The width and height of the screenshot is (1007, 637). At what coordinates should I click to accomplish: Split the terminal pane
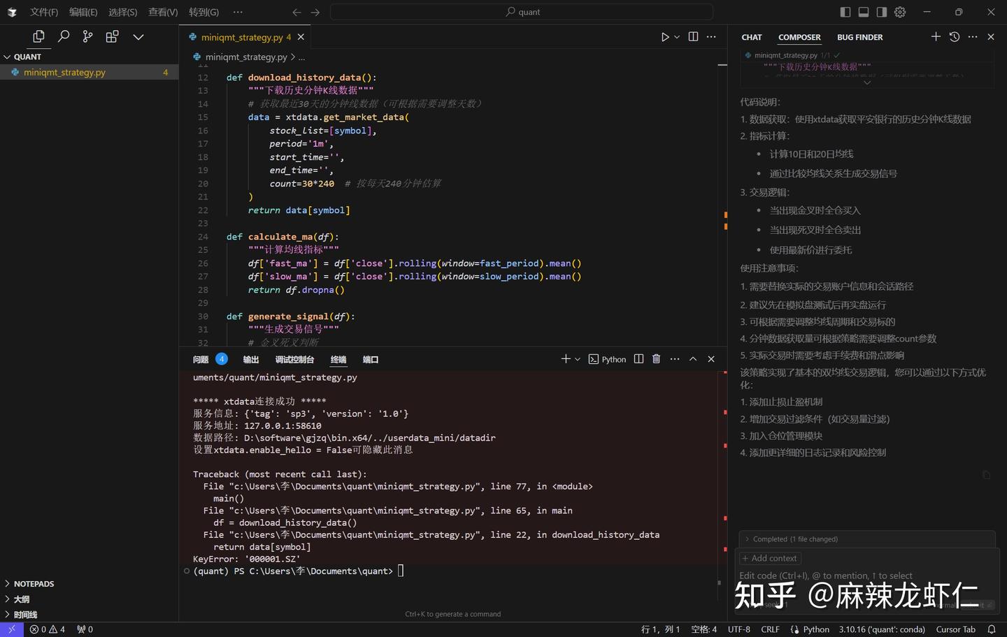point(638,359)
